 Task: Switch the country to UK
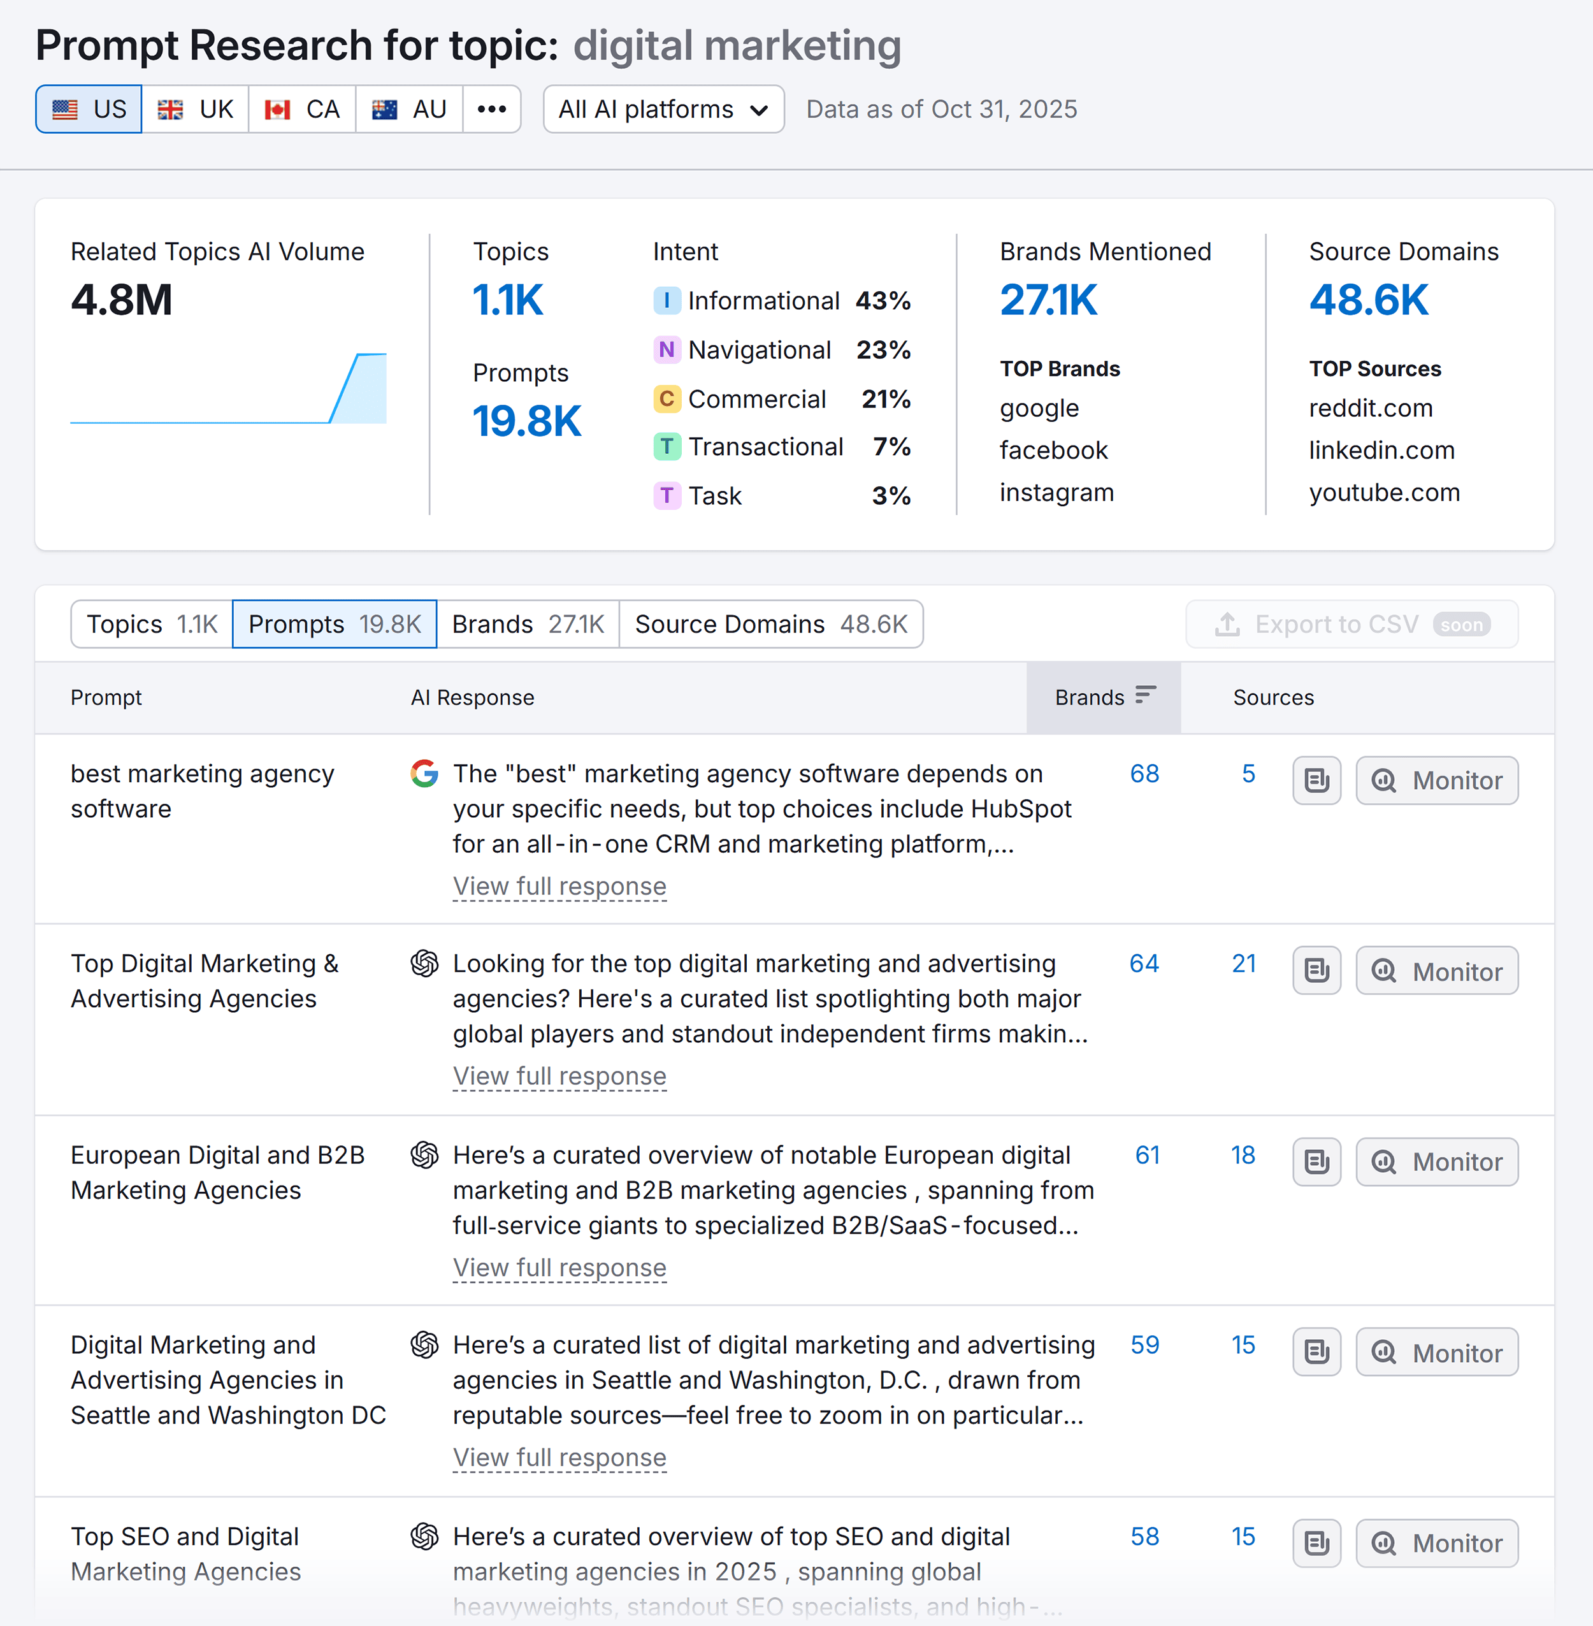pos(196,109)
